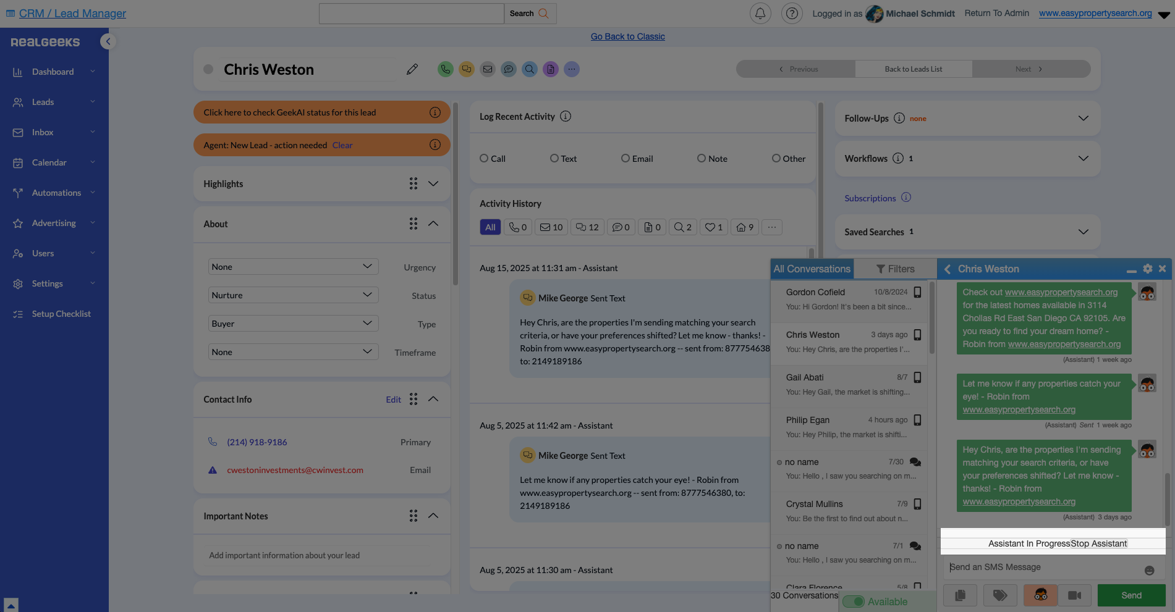Collapse the Contact Info section
The width and height of the screenshot is (1175, 612).
(x=433, y=399)
